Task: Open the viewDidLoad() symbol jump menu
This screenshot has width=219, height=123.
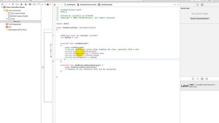Action: click(x=106, y=4)
